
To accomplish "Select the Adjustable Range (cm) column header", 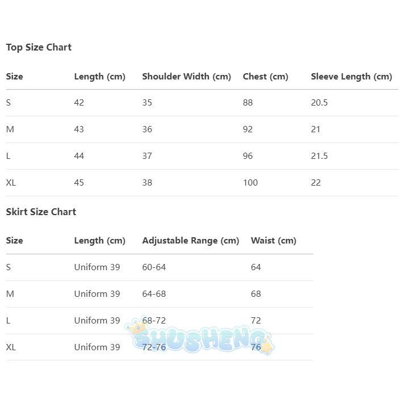I will click(190, 241).
